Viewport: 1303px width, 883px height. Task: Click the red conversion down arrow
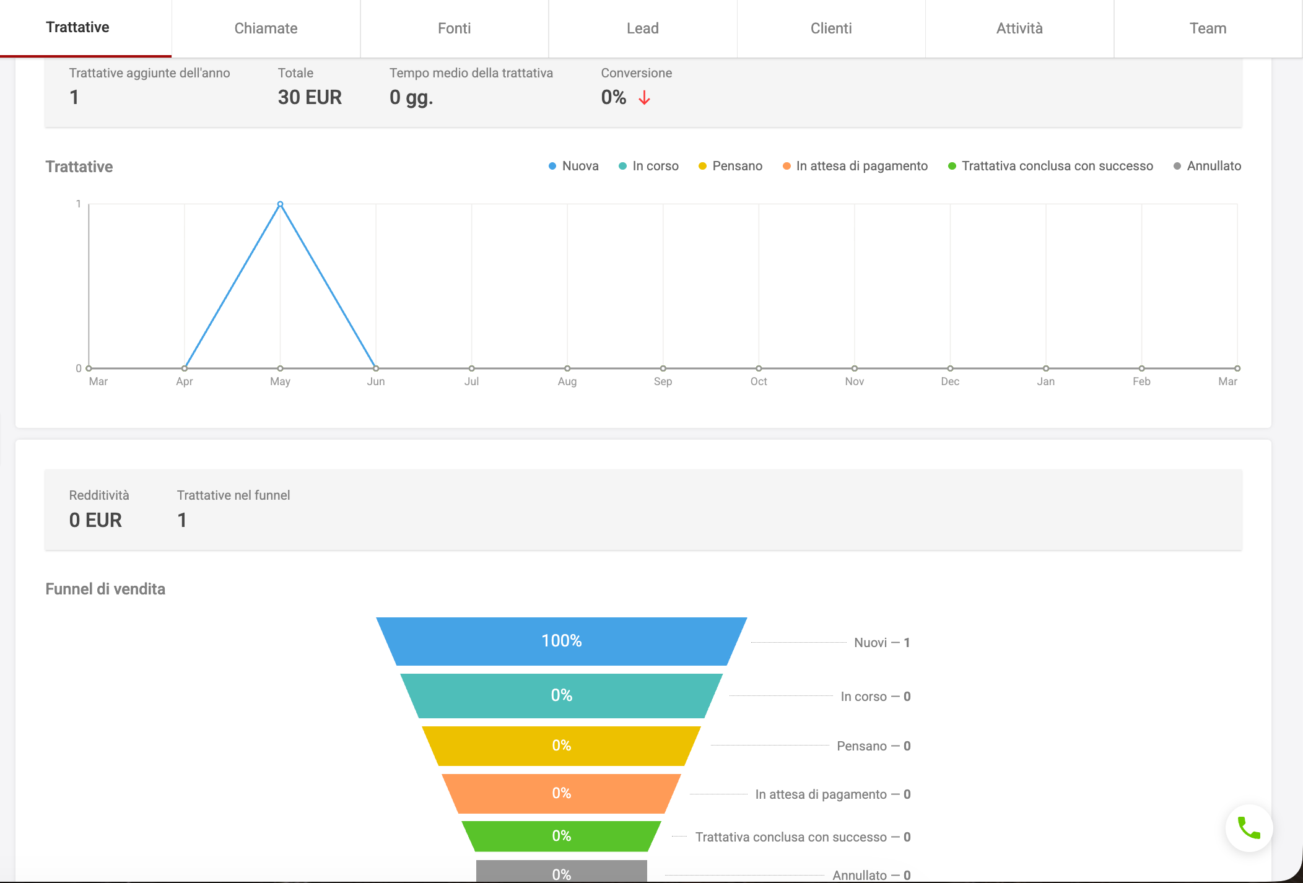click(x=644, y=98)
